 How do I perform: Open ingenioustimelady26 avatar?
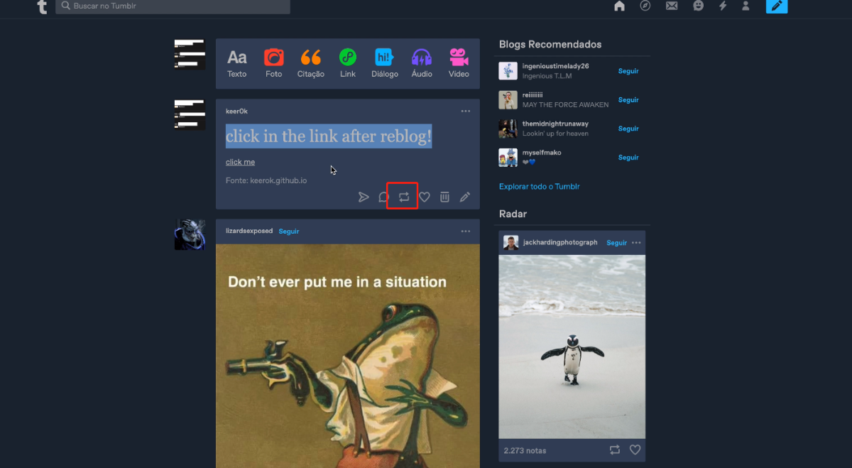[508, 71]
